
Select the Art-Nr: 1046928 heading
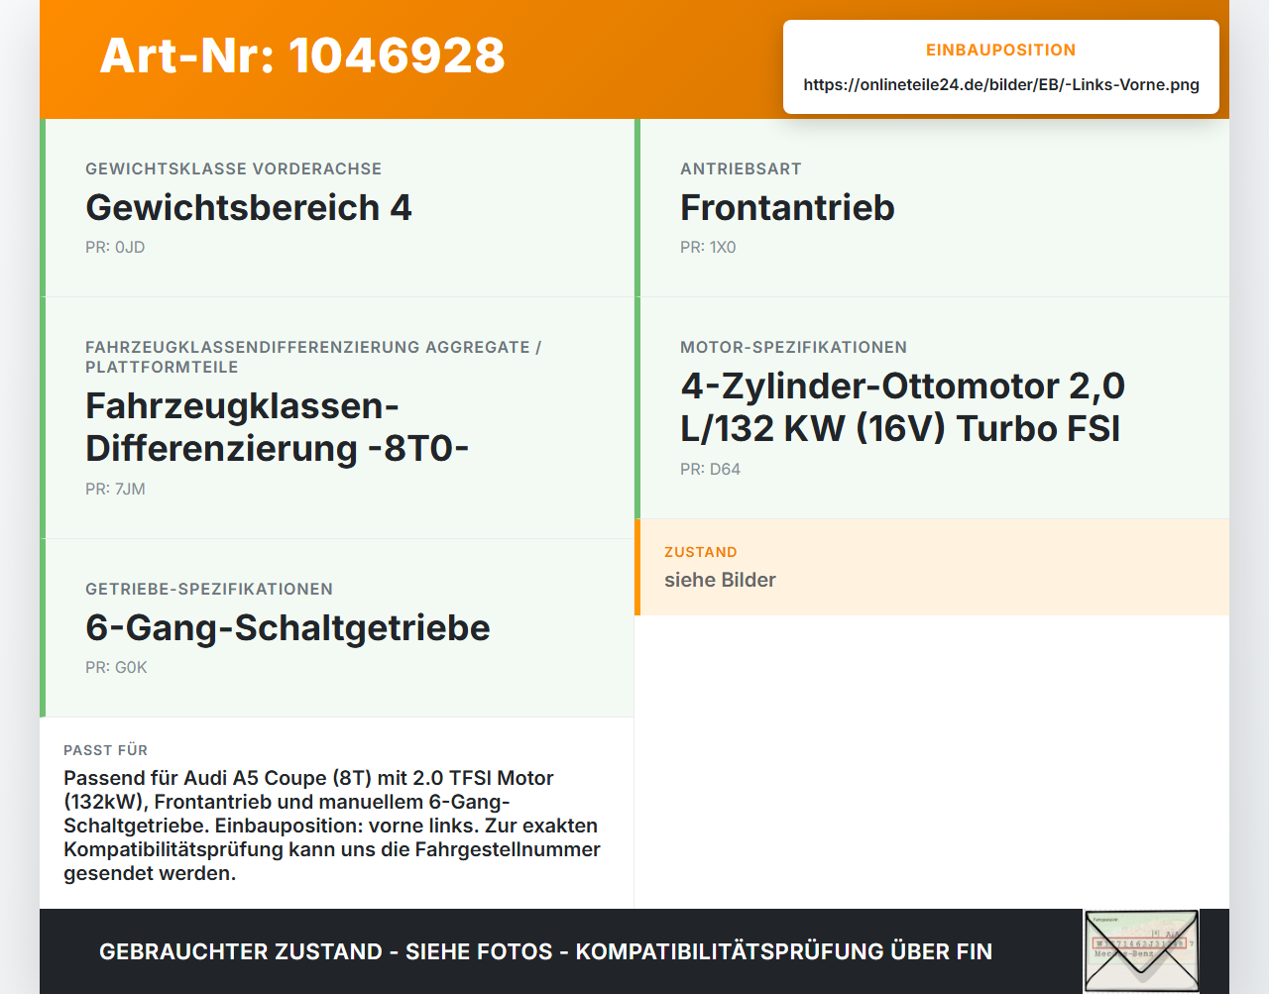pyautogui.click(x=302, y=55)
